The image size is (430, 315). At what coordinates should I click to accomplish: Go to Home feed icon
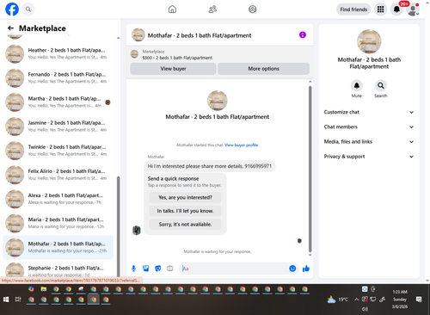pos(172,9)
